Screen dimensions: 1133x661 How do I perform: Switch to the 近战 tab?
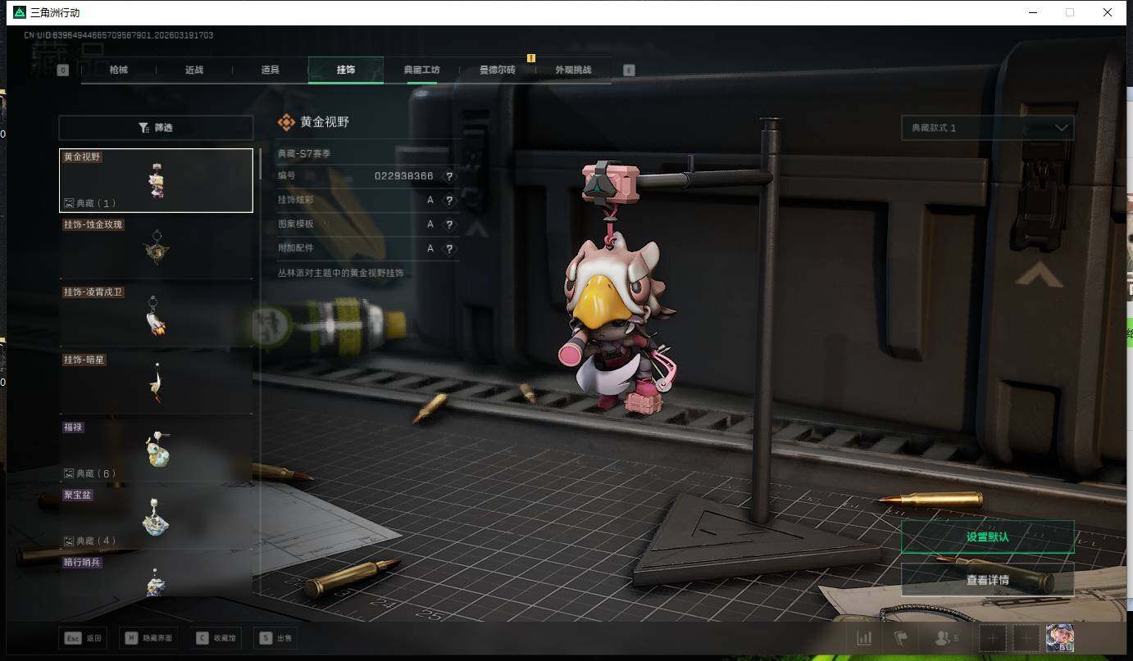(194, 70)
